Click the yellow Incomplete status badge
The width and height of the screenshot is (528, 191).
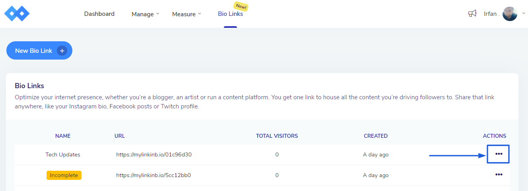point(64,176)
